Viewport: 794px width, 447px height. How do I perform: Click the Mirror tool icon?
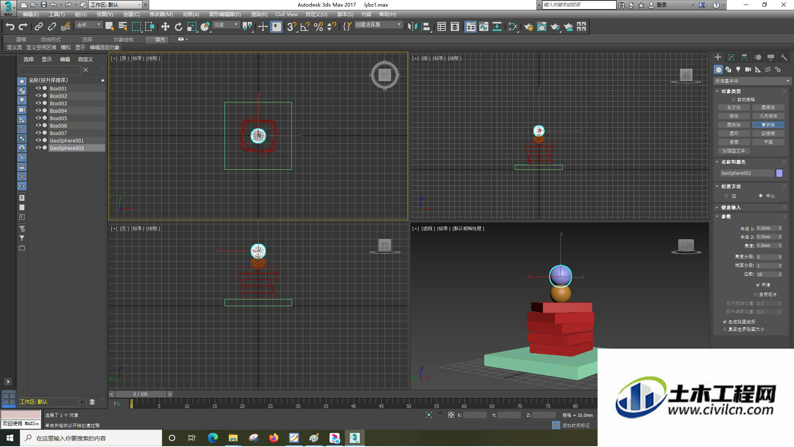[412, 27]
